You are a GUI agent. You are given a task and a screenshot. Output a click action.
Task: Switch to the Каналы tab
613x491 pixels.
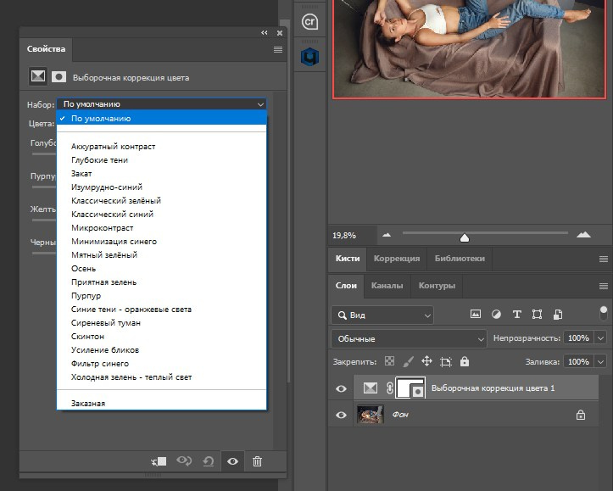(389, 286)
